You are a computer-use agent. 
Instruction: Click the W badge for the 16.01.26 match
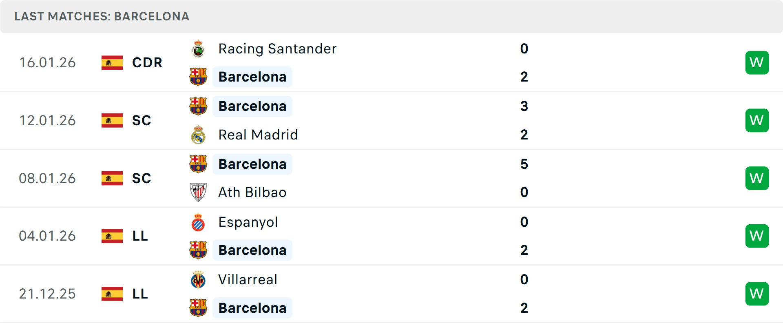click(757, 63)
